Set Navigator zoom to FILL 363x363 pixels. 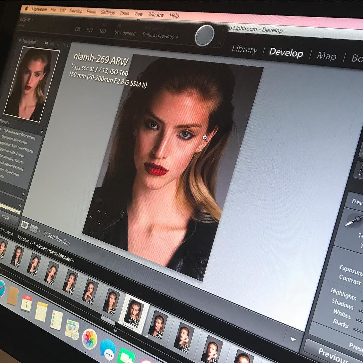pyautogui.click(x=52, y=44)
